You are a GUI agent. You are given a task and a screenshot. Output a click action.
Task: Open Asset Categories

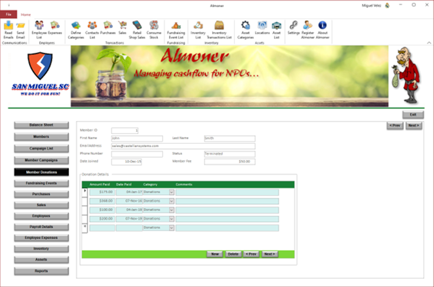(x=245, y=29)
